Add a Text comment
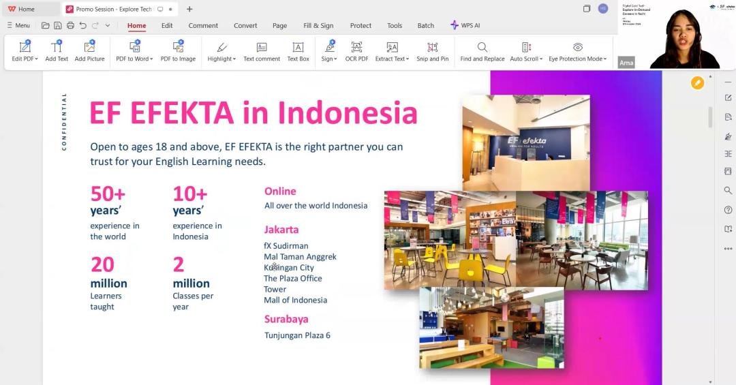 pos(262,51)
